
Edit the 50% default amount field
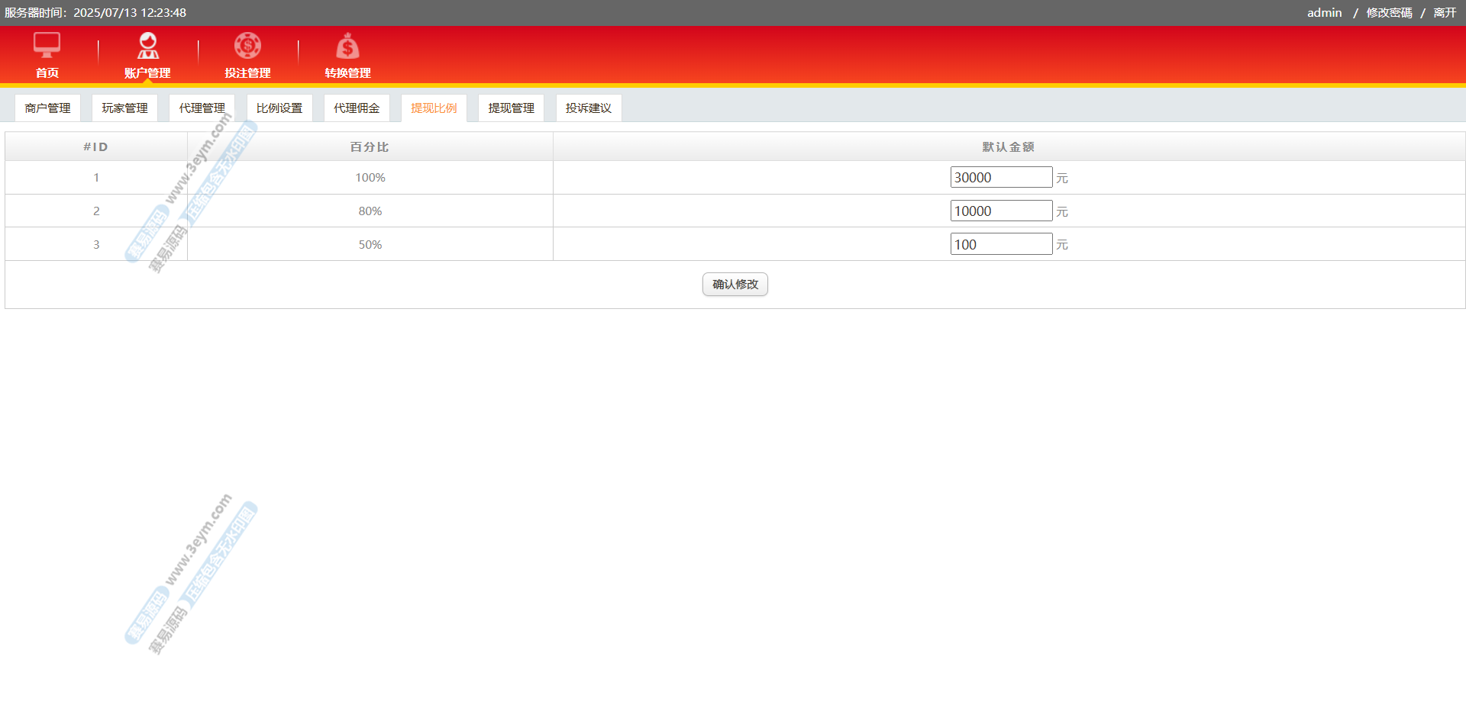tap(1000, 245)
